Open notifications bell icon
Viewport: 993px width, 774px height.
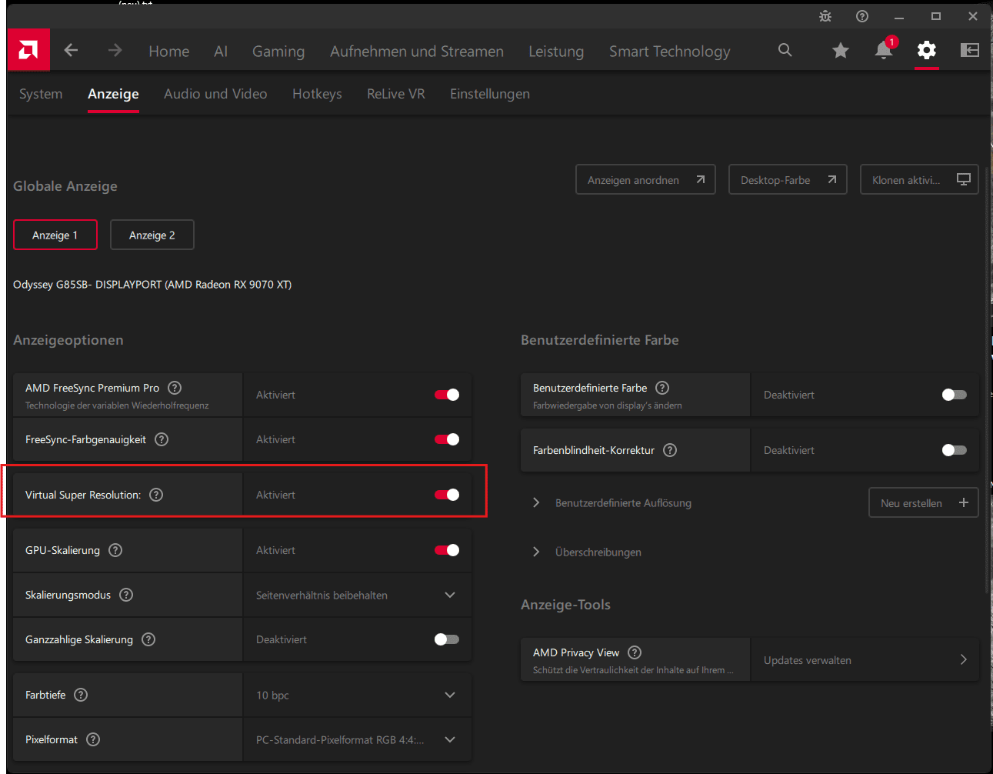(x=884, y=51)
